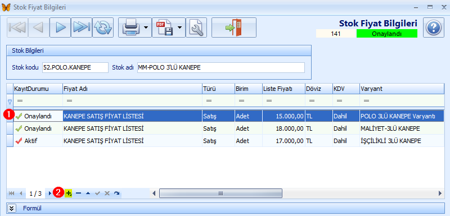Click the Stok Bilgileri panel header
Image resolution: width=450 pixels, height=216 pixels.
click(159, 50)
